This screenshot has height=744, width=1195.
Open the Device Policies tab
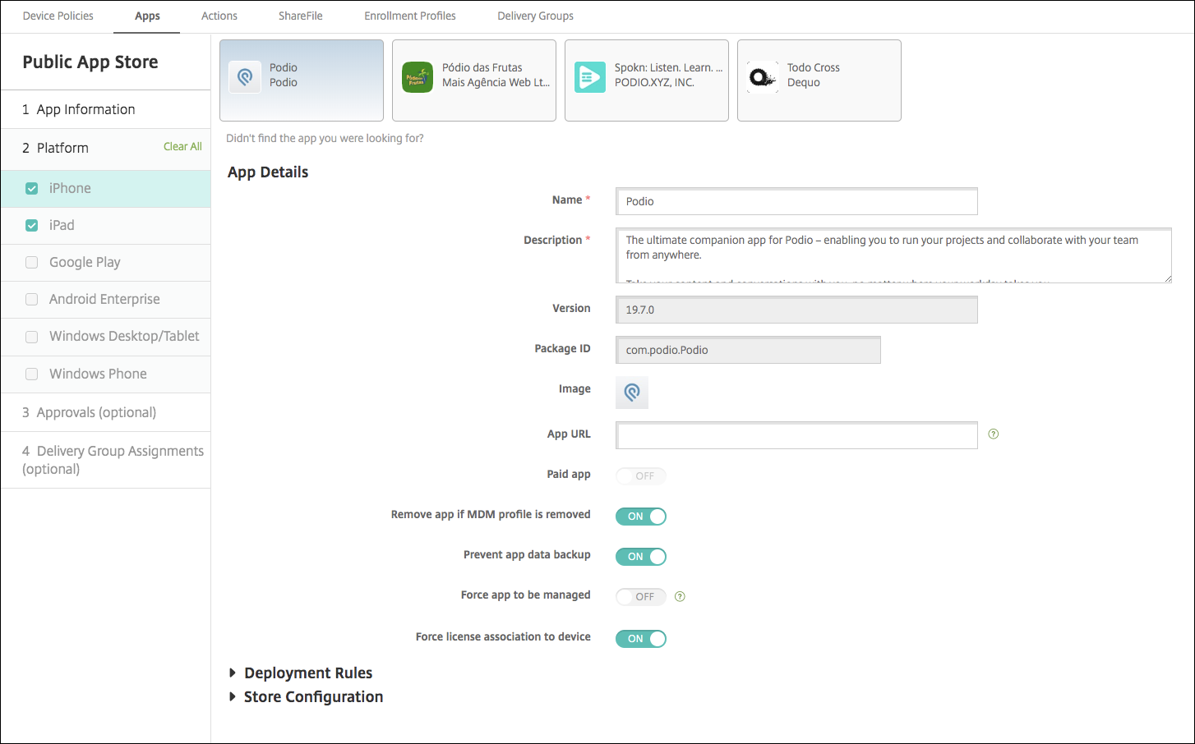coord(58,16)
